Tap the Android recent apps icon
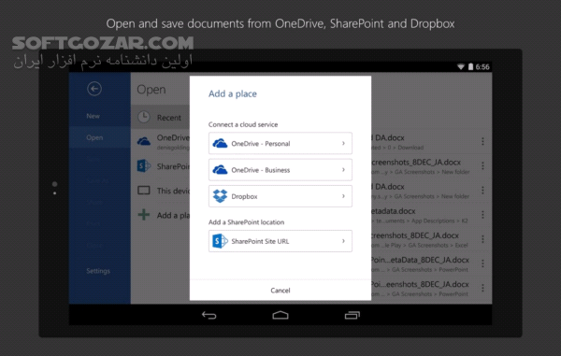 coord(352,315)
